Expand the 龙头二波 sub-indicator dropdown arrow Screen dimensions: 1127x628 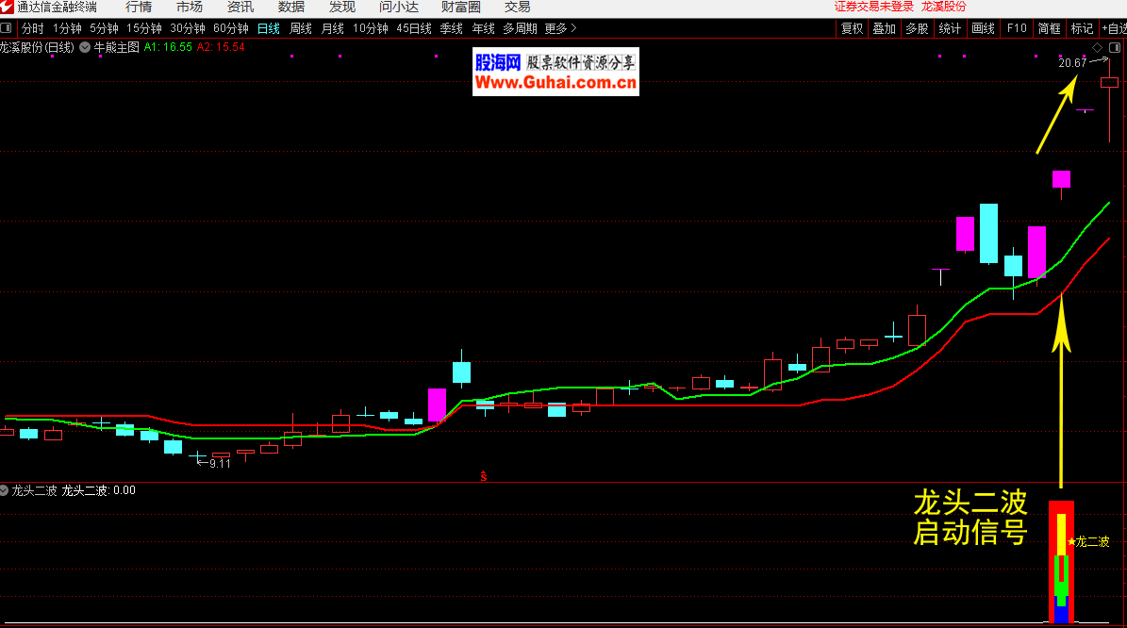[x=5, y=490]
